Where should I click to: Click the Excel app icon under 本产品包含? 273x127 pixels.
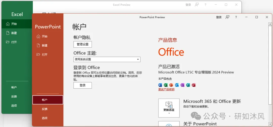(166, 85)
